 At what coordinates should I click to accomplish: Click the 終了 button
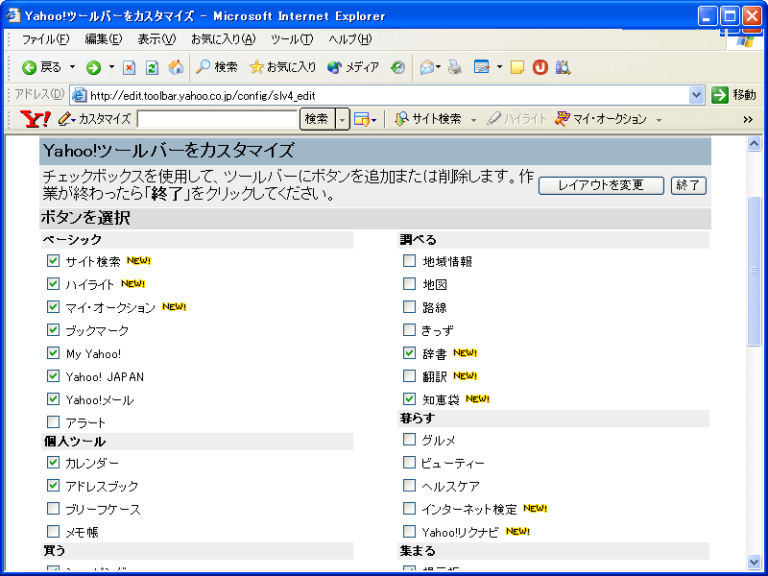coord(688,185)
